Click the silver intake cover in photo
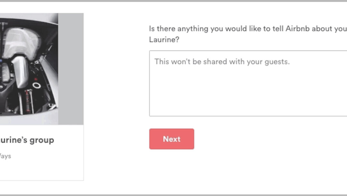This screenshot has width=347, height=196. pyautogui.click(x=23, y=41)
